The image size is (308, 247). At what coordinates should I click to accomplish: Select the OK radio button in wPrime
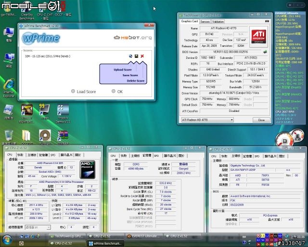tap(114, 91)
